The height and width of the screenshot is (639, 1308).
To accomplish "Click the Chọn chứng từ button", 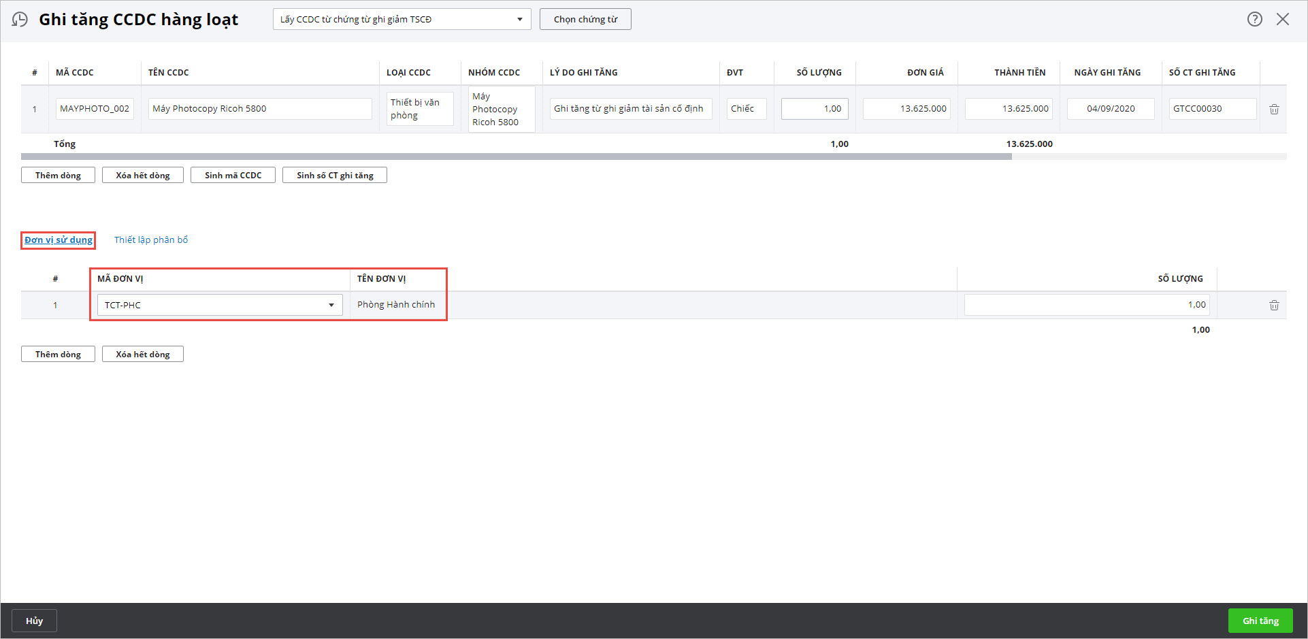I will click(585, 19).
